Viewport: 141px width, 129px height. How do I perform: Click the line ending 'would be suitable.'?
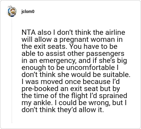[76, 75]
